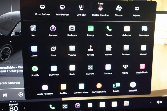Open the Toybox app
This screenshot has height=111, width=167.
click(x=109, y=48)
